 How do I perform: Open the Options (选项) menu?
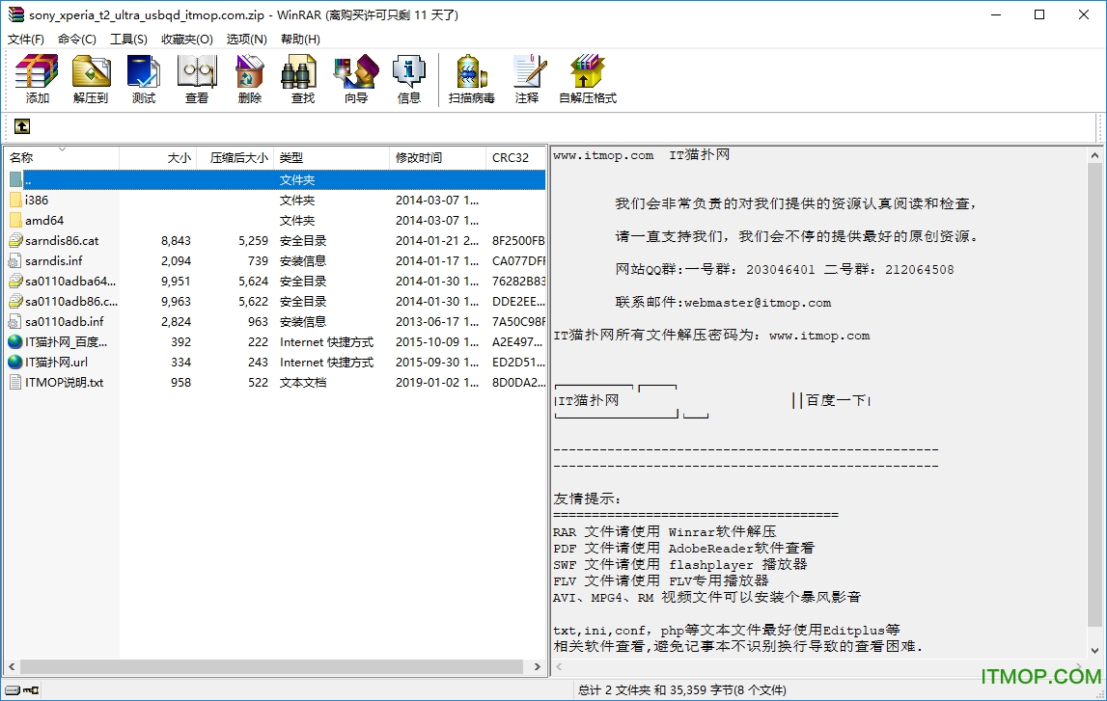point(246,40)
